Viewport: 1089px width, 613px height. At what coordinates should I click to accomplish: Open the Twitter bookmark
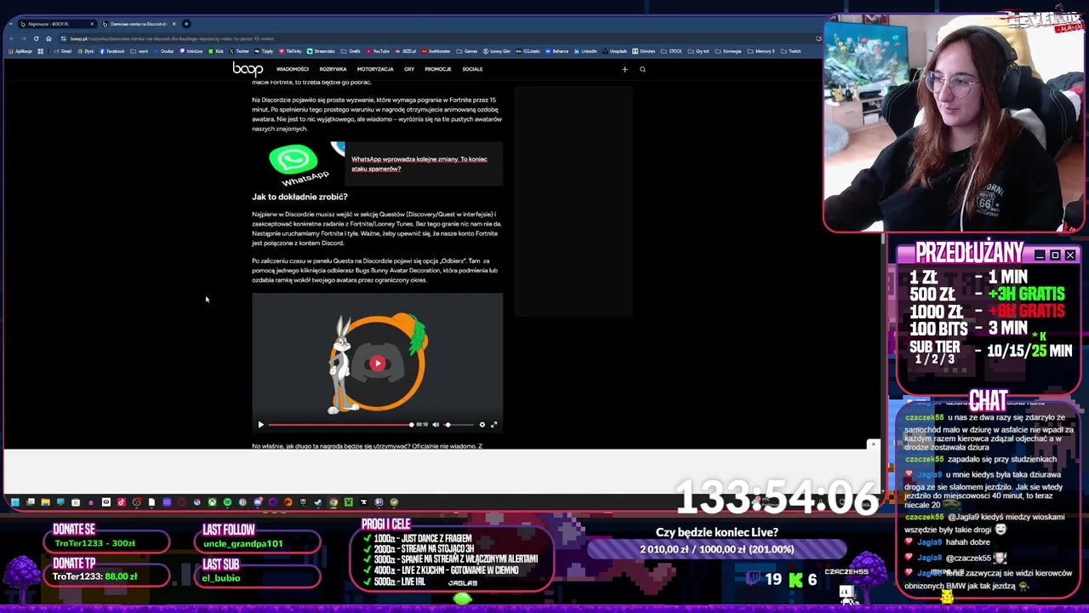pos(238,51)
